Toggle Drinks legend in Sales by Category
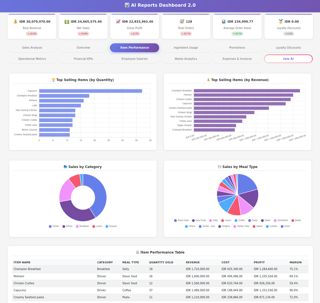This screenshot has height=303, width=320. pos(67,226)
